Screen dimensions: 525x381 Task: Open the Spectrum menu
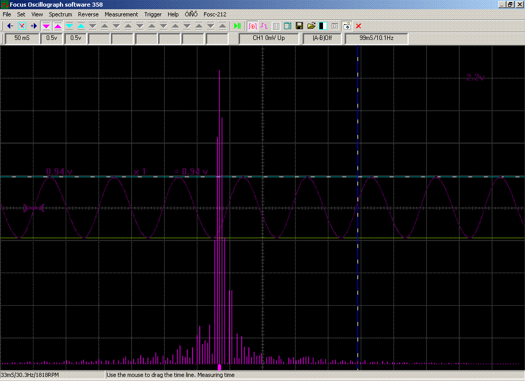60,14
